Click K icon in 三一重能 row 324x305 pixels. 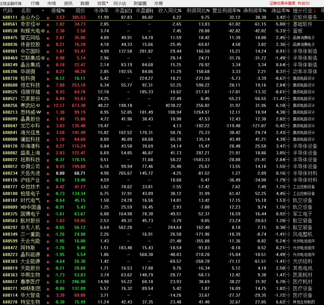[x=48, y=235]
